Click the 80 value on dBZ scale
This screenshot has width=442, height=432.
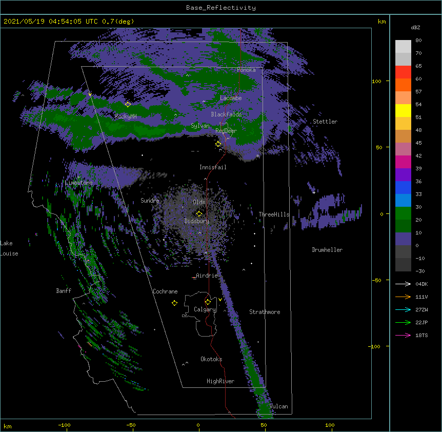418,41
